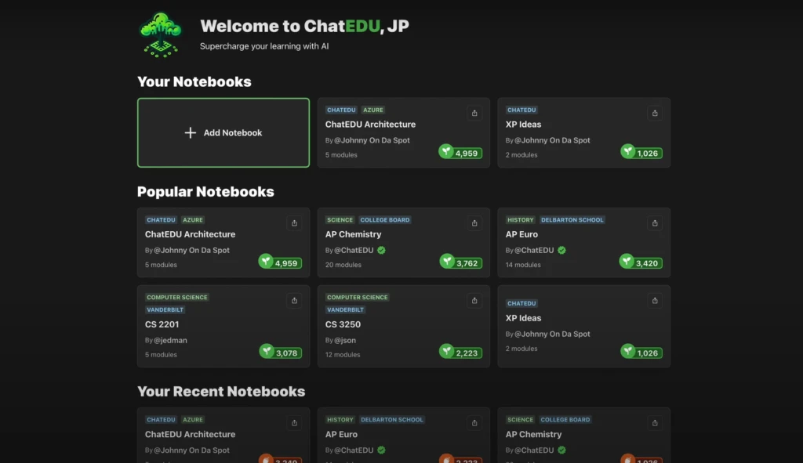Click the green XP badge showing 2,223 on CS 3250
803x463 pixels.
pyautogui.click(x=460, y=353)
